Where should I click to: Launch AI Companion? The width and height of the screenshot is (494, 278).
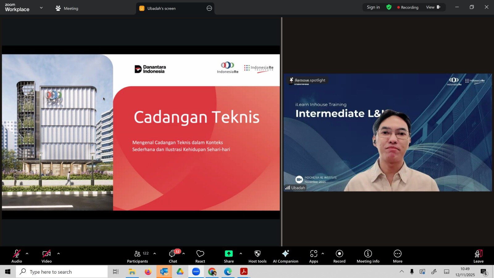click(285, 256)
